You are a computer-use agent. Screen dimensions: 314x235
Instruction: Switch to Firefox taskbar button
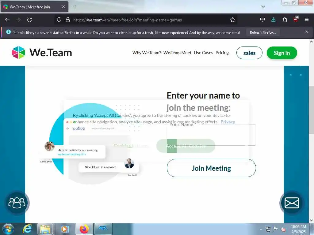coord(84,229)
